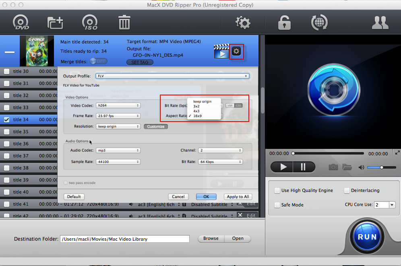Image resolution: width=401 pixels, height=266 pixels.
Task: Enable Use High Quality Engine
Action: tap(277, 191)
